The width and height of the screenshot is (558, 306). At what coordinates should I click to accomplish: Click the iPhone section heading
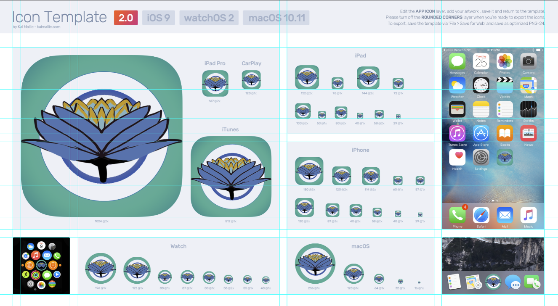pos(361,150)
